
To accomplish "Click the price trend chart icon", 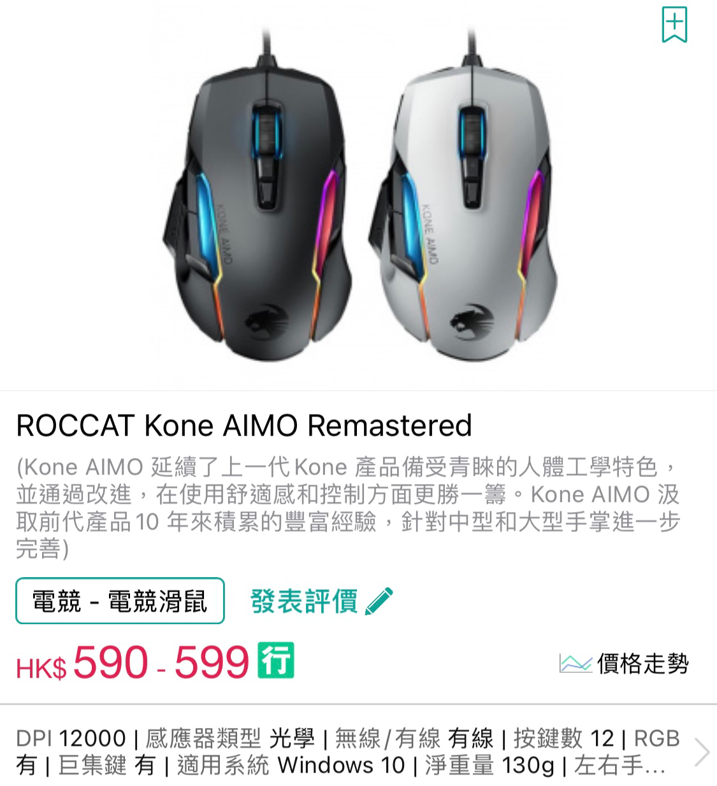I will [x=576, y=664].
